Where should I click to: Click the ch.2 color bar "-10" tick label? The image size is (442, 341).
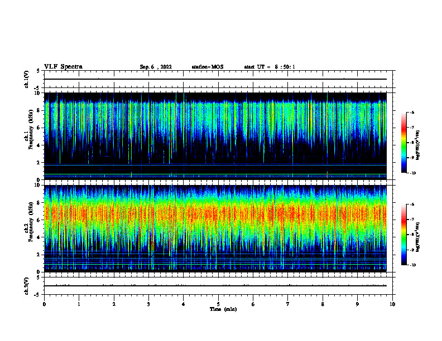click(x=412, y=265)
